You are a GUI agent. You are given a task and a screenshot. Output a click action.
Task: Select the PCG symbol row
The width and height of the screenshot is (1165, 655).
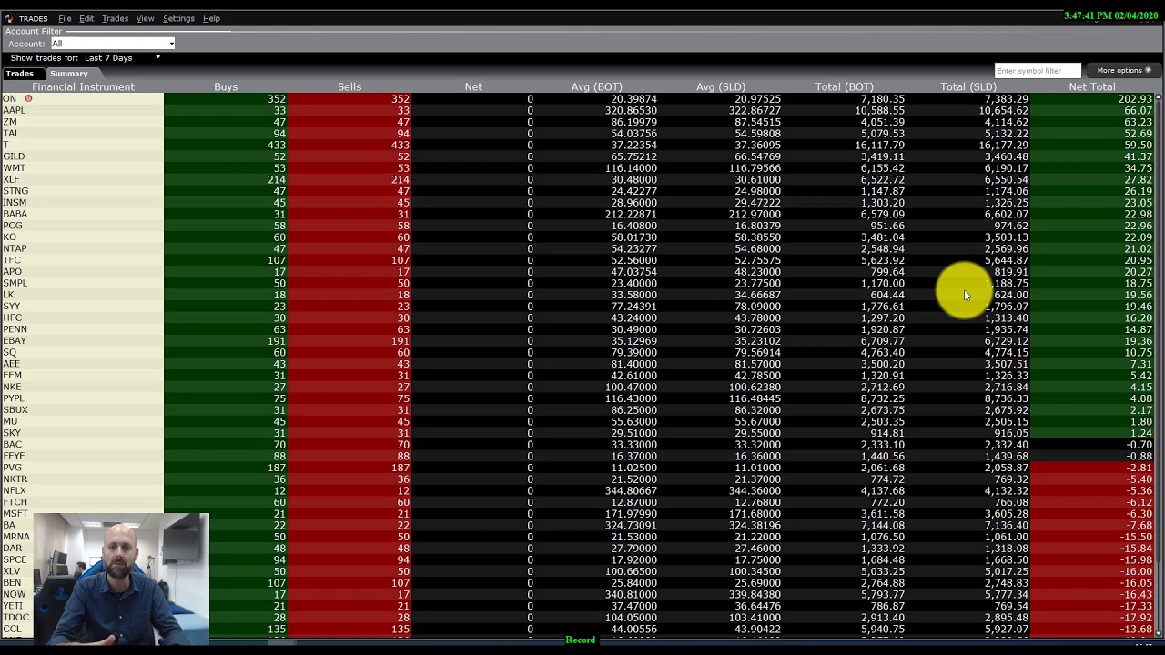coord(12,226)
